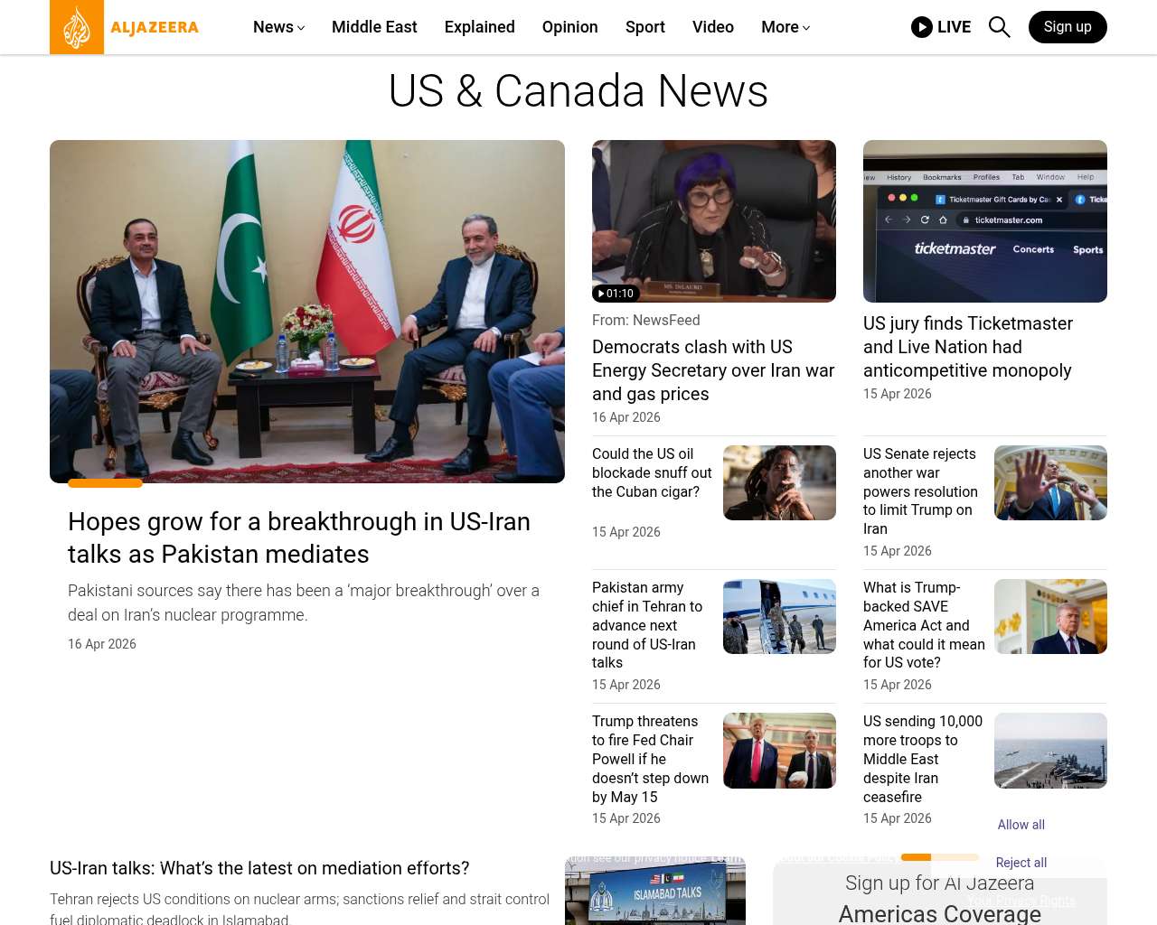Expand the News dropdown menu
Screen dimensions: 1157x925
click(x=278, y=27)
